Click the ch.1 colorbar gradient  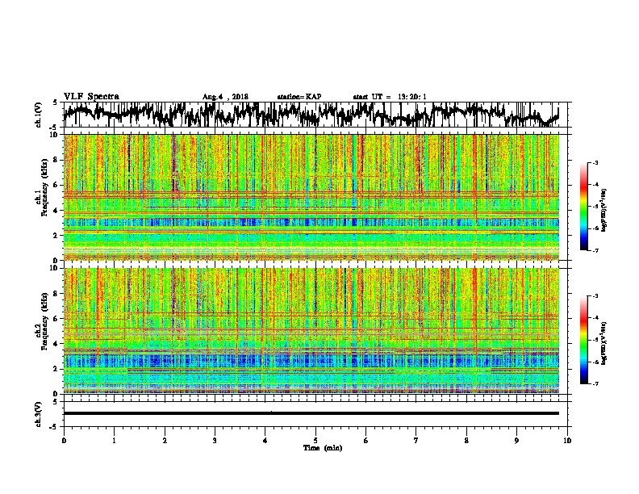point(583,207)
